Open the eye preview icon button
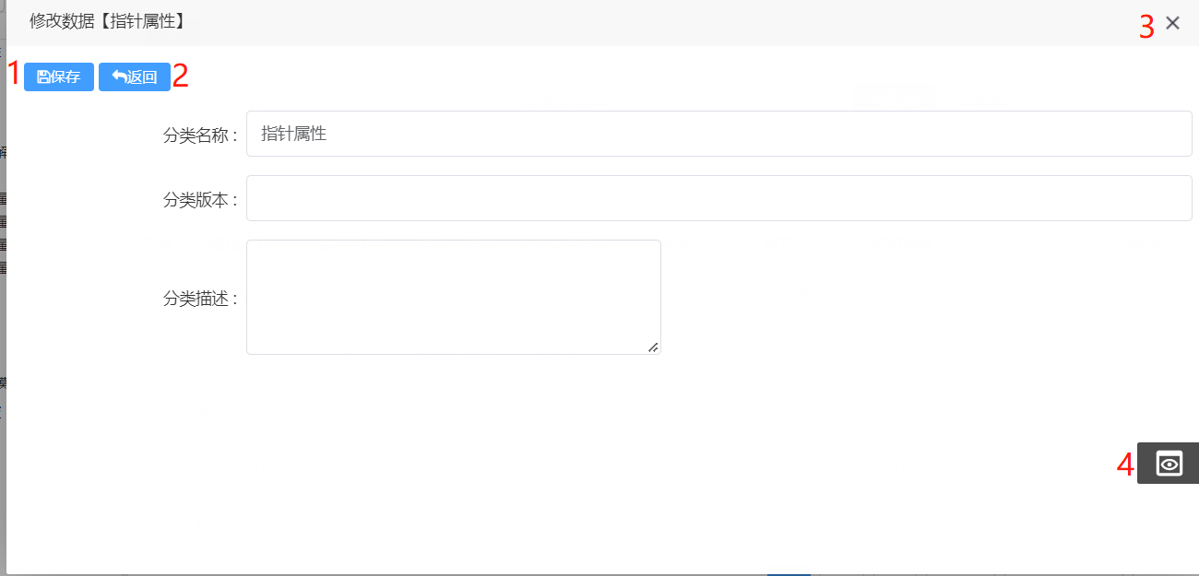Screen dimensions: 1199x576 1169,464
